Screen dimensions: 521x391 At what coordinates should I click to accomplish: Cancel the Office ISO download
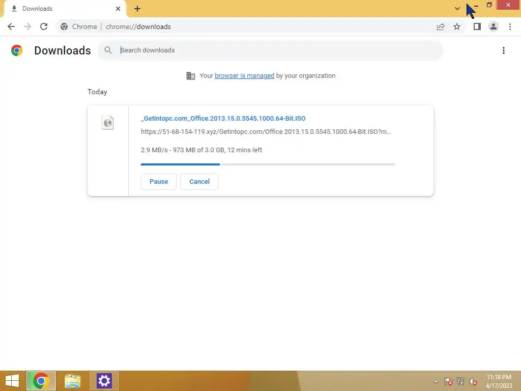click(x=199, y=182)
